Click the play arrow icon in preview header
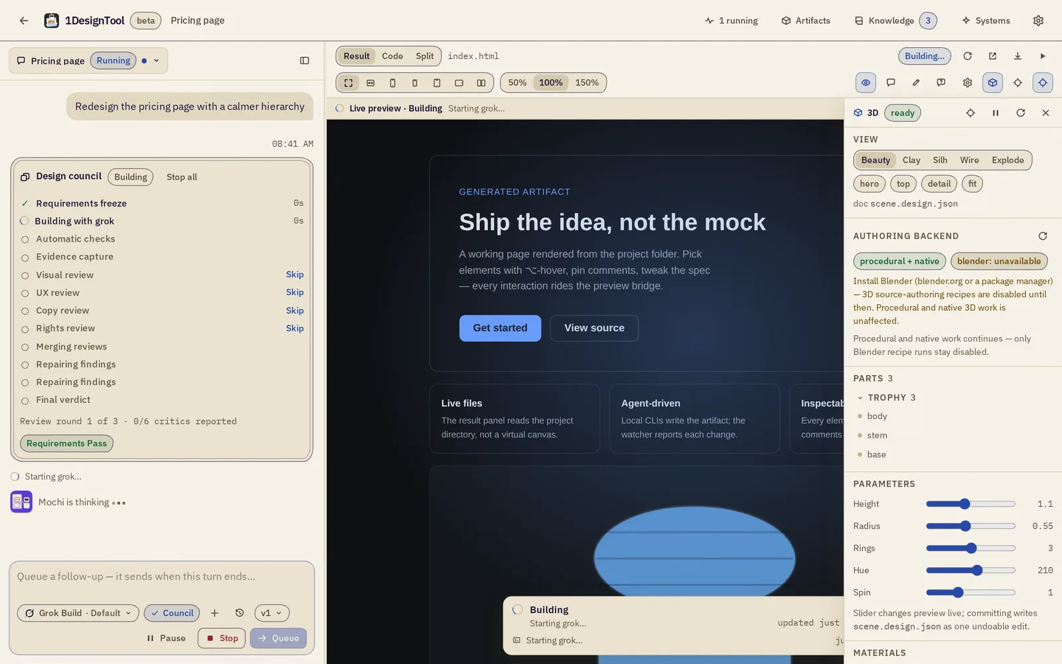The height and width of the screenshot is (664, 1062). click(x=1043, y=56)
